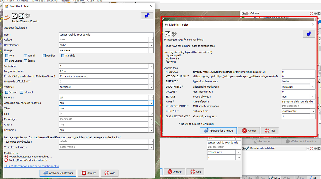Image resolution: width=321 pixels, height=179 pixels.
Task: Click the checkmark icon beside Résultats de validation
Action: [x=247, y=148]
